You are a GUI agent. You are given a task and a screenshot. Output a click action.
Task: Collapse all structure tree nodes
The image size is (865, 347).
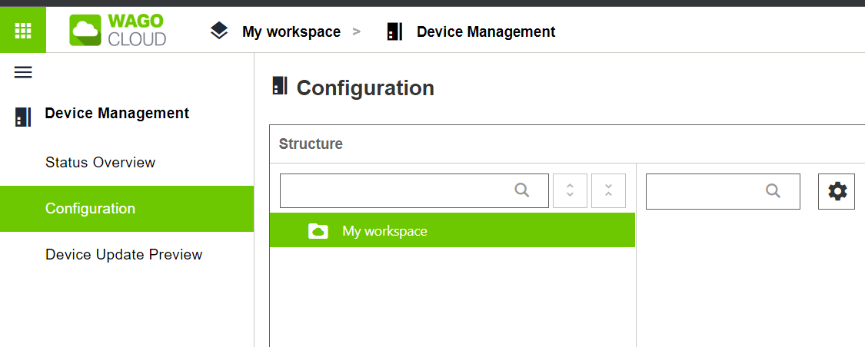[608, 190]
